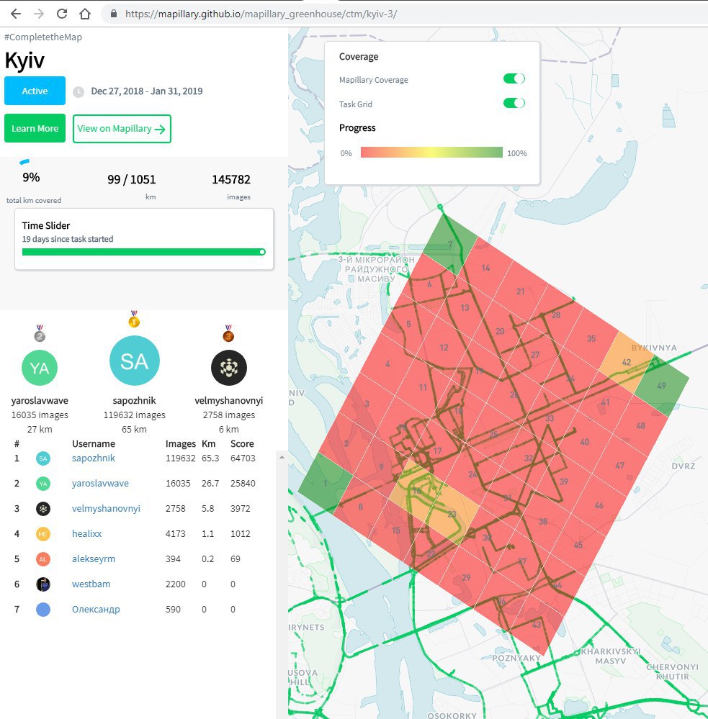Click small AL avatar in alekseyrm row
This screenshot has width=708, height=719.
pos(43,559)
